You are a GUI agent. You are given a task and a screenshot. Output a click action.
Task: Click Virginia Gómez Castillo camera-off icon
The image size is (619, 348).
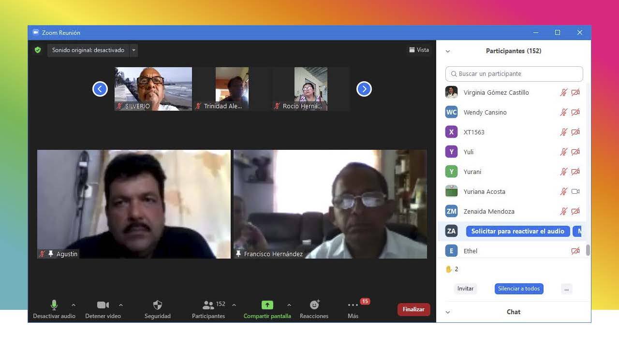click(575, 92)
